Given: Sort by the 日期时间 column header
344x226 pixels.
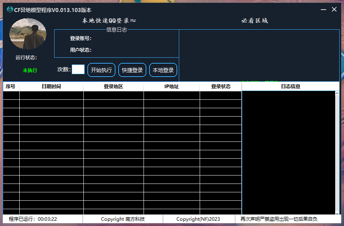Looking at the screenshot, I should [x=51, y=87].
